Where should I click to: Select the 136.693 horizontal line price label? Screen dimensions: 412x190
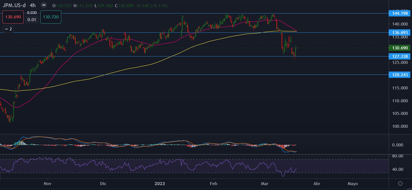(x=400, y=32)
